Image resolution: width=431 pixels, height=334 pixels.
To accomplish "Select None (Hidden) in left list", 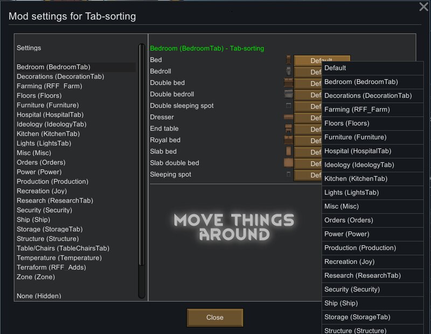I will tap(39, 296).
